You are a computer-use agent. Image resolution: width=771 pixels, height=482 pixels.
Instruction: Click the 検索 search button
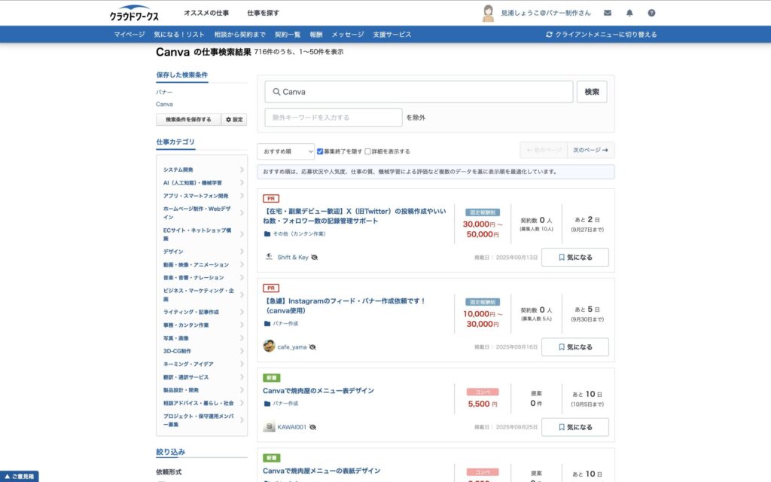click(x=592, y=92)
